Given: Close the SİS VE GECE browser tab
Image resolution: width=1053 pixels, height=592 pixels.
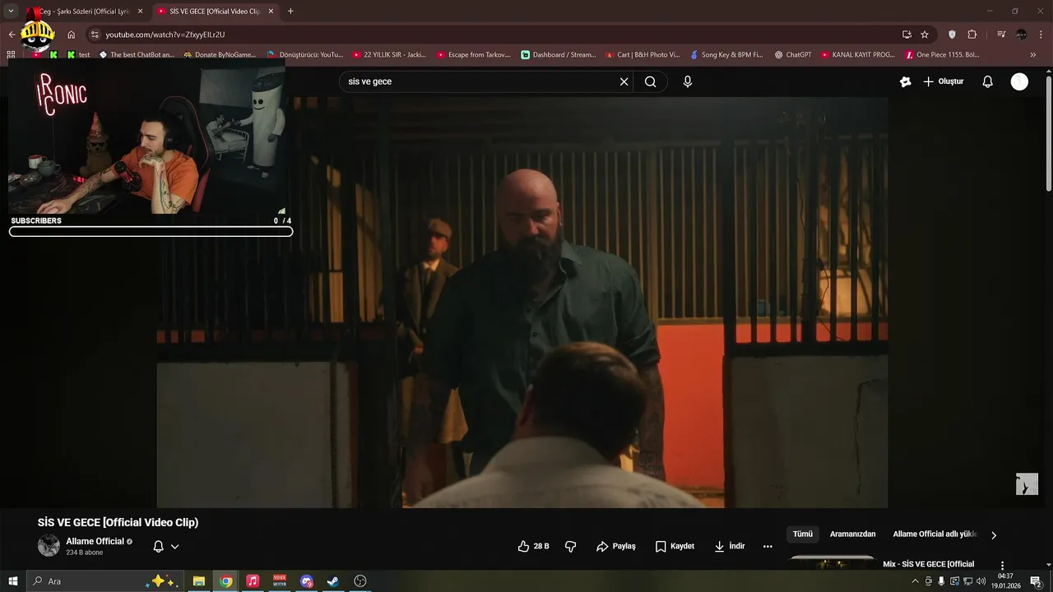Looking at the screenshot, I should pyautogui.click(x=271, y=12).
